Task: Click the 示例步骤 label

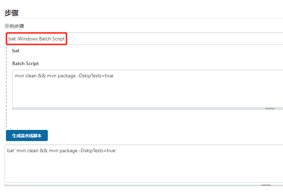Action: (x=14, y=26)
